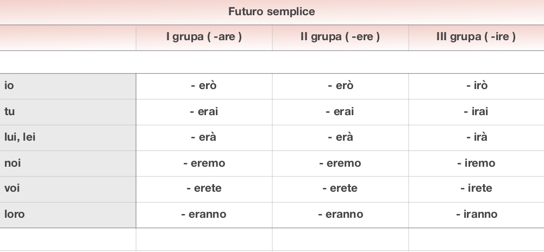Click the 'tu' row label cell

[x=9, y=112]
